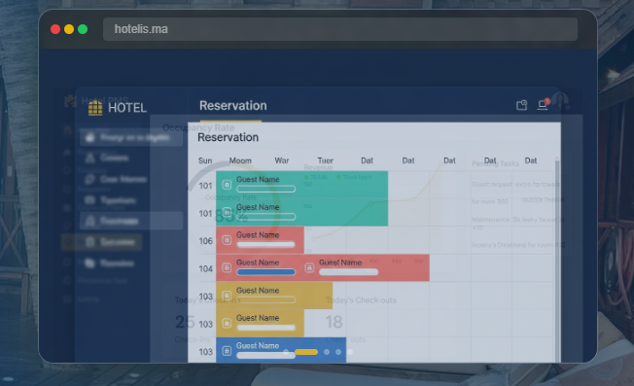
Task: Open the user avatar in the header
Action: (560, 100)
